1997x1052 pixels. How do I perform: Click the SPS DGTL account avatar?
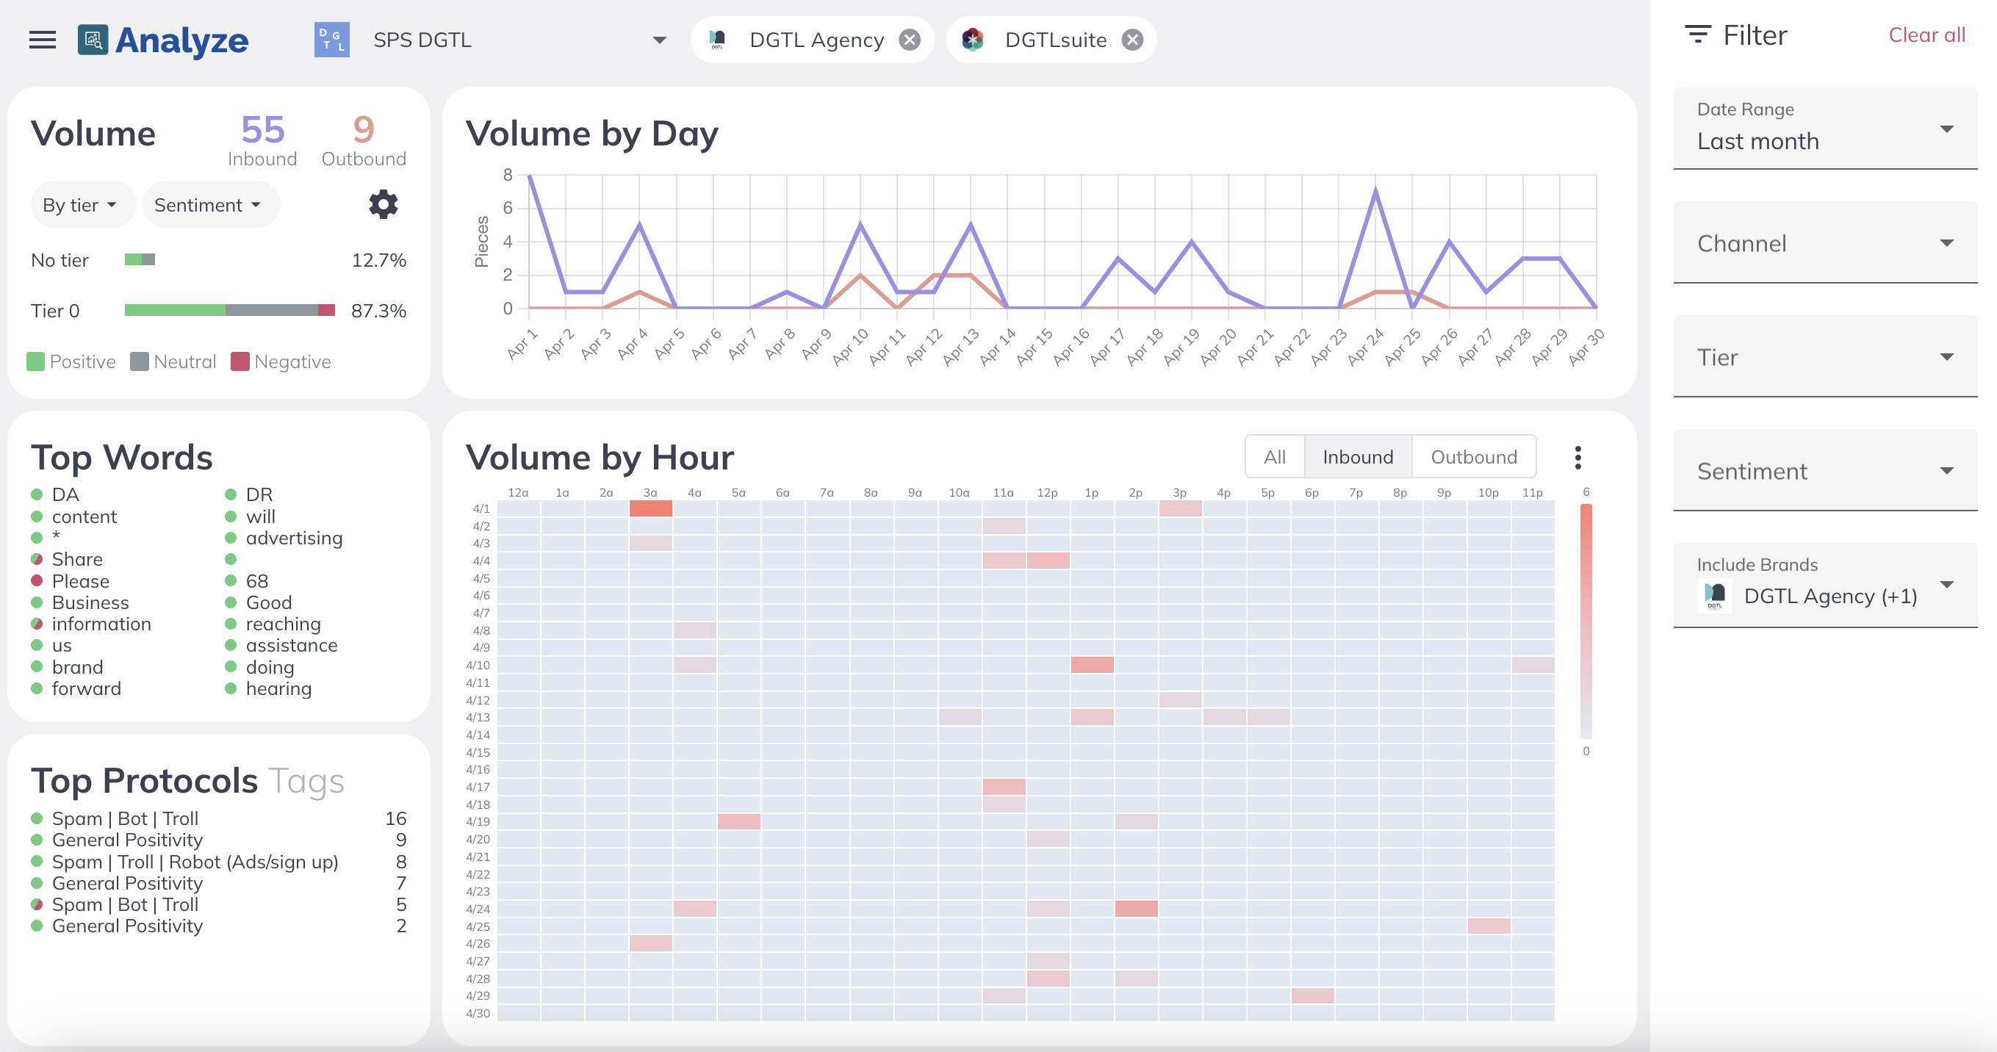pyautogui.click(x=332, y=40)
